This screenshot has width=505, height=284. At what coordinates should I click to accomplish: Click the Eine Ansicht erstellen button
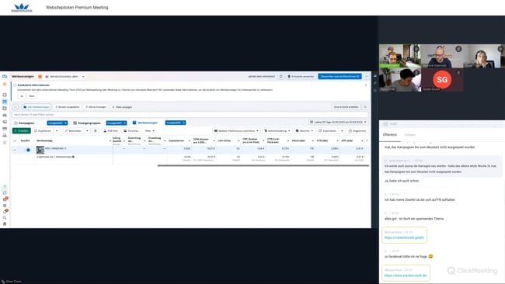click(347, 107)
